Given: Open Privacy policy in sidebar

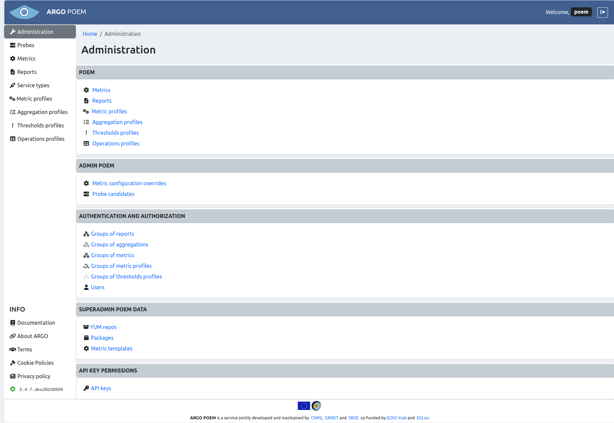Looking at the screenshot, I should [x=34, y=376].
